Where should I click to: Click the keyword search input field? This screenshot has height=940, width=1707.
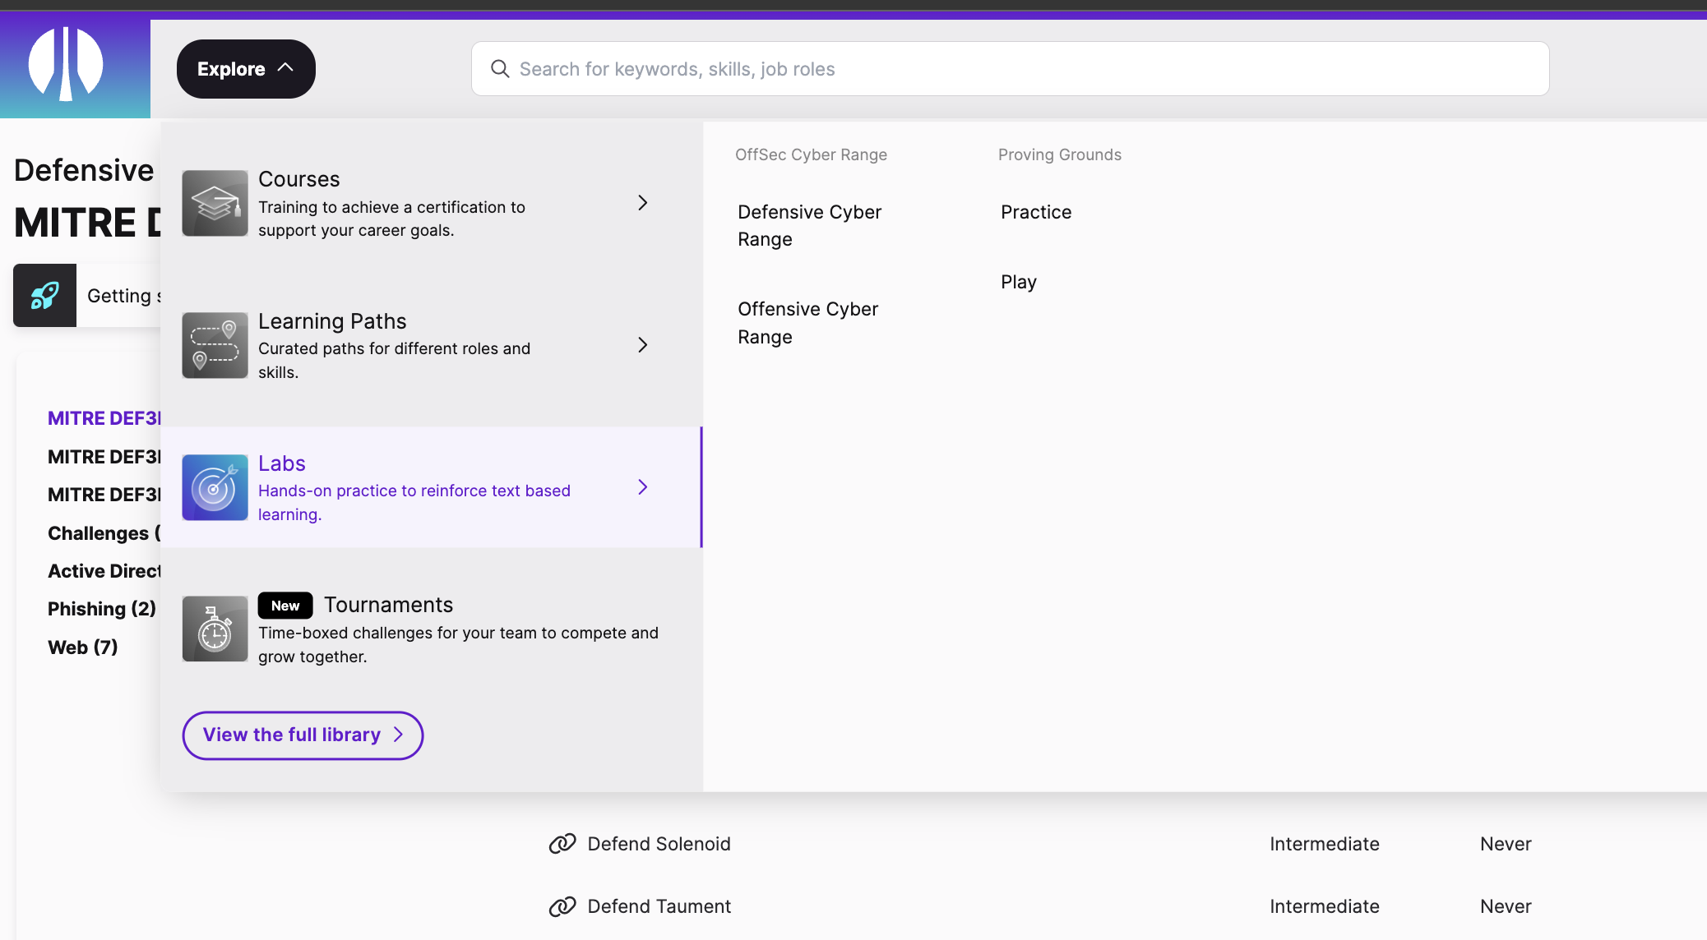click(904, 69)
